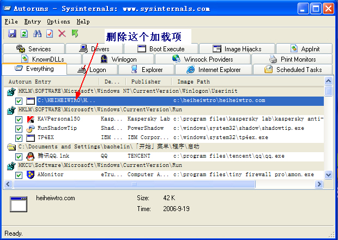Open the Internet Explorer tab
The height and width of the screenshot is (240, 338).
[x=214, y=70]
